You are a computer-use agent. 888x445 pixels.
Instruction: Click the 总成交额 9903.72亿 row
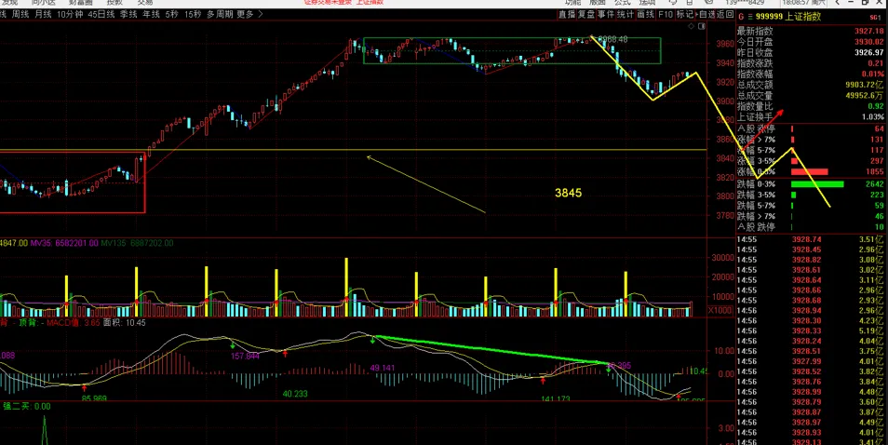coord(811,85)
